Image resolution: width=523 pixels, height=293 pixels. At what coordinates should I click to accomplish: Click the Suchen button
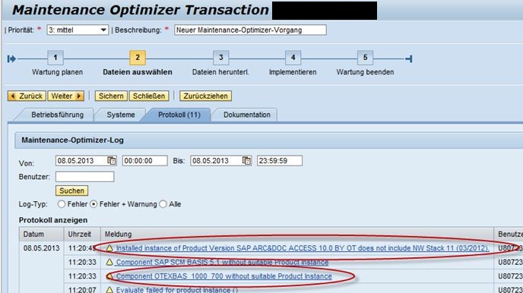(71, 191)
